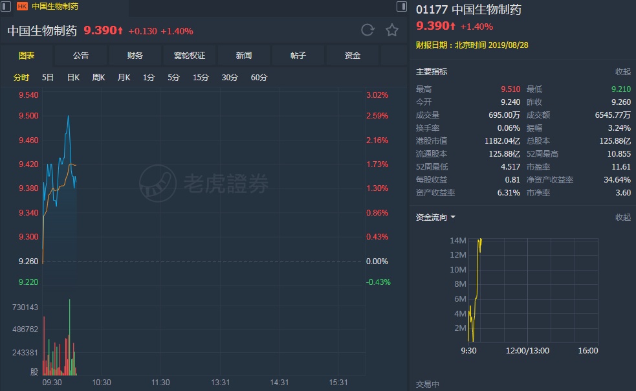Image resolution: width=636 pixels, height=391 pixels.
Task: Toggle the left sidebar panel icon
Action: (6, 6)
